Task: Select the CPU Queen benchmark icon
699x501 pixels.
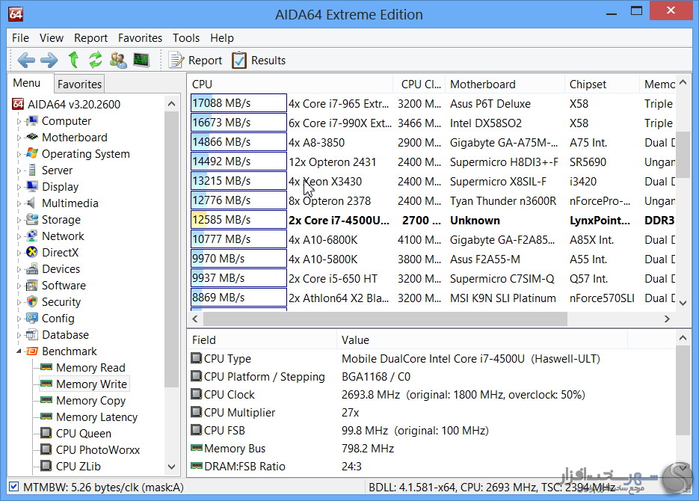Action: pyautogui.click(x=46, y=434)
